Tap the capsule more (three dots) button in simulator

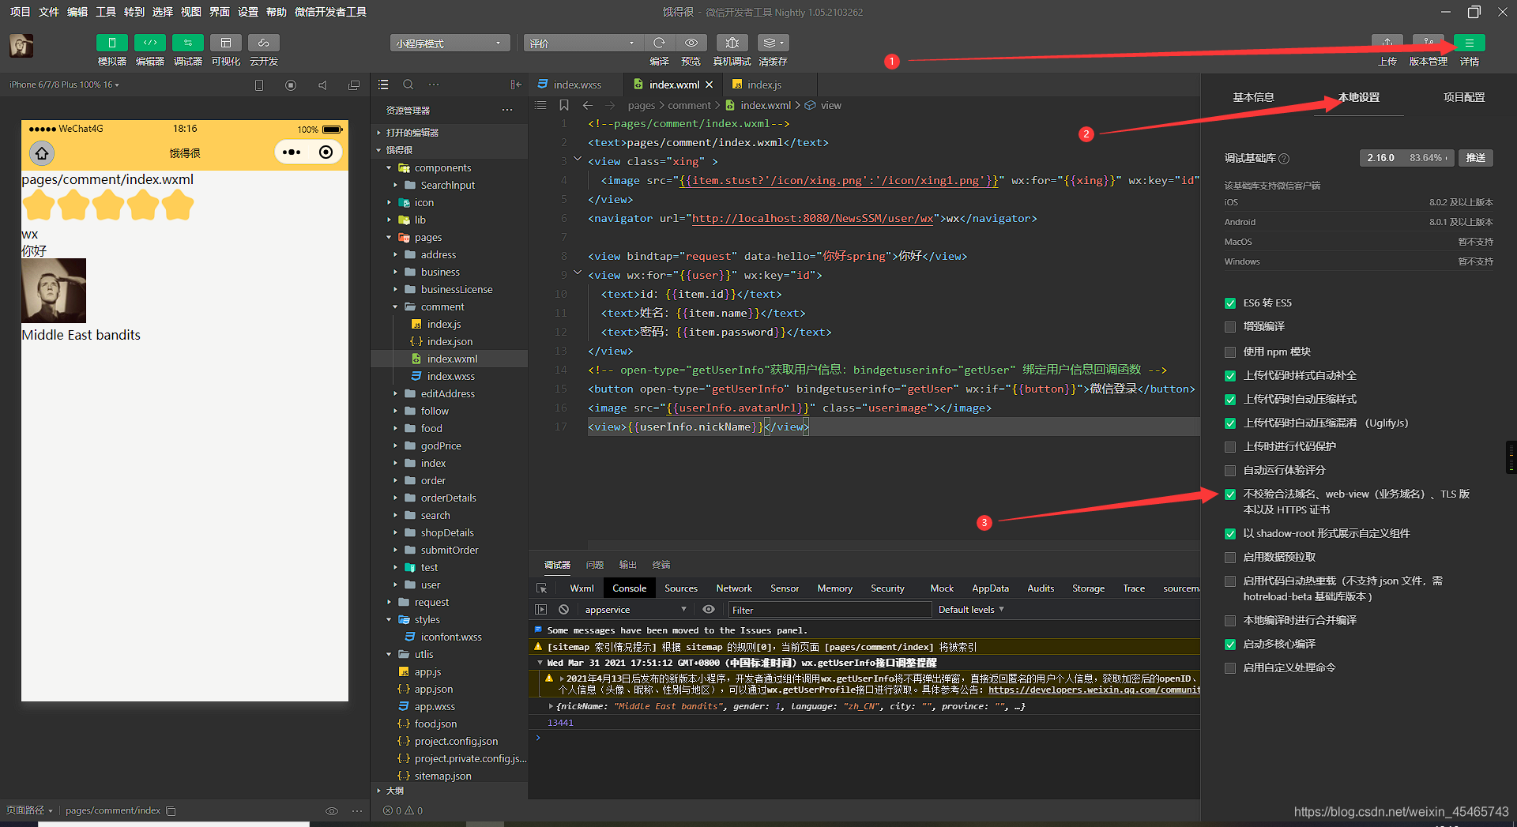(x=292, y=152)
